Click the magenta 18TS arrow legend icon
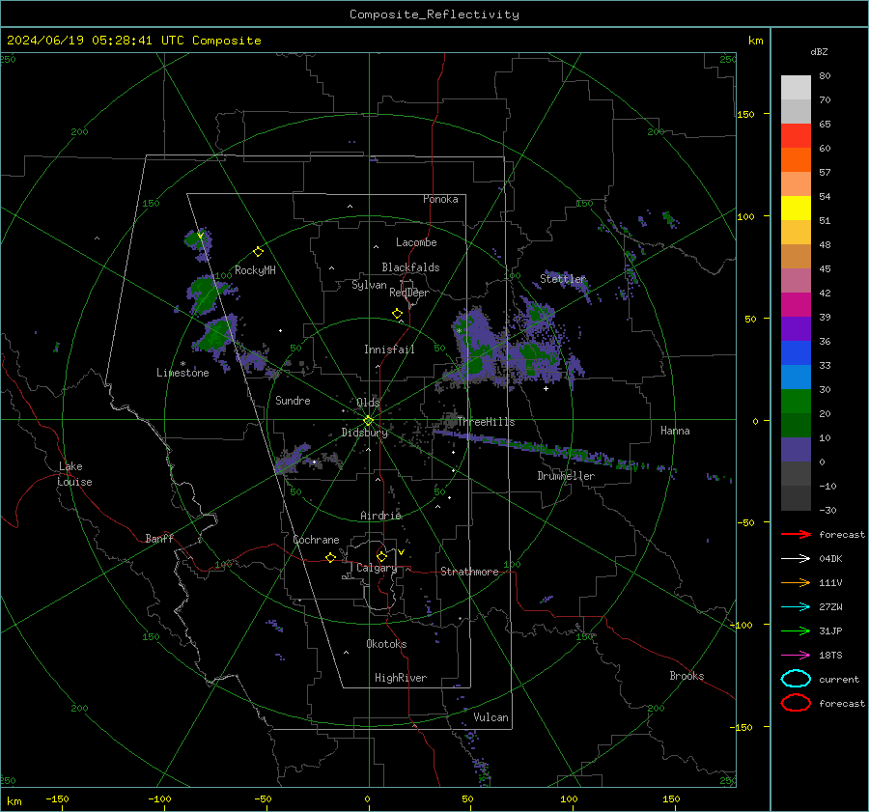869x812 pixels. coord(796,656)
